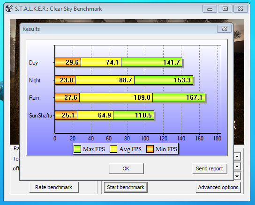Click the SunShafts avg FPS value 64.9
Image resolution: width=255 pixels, height=205 pixels.
click(105, 115)
